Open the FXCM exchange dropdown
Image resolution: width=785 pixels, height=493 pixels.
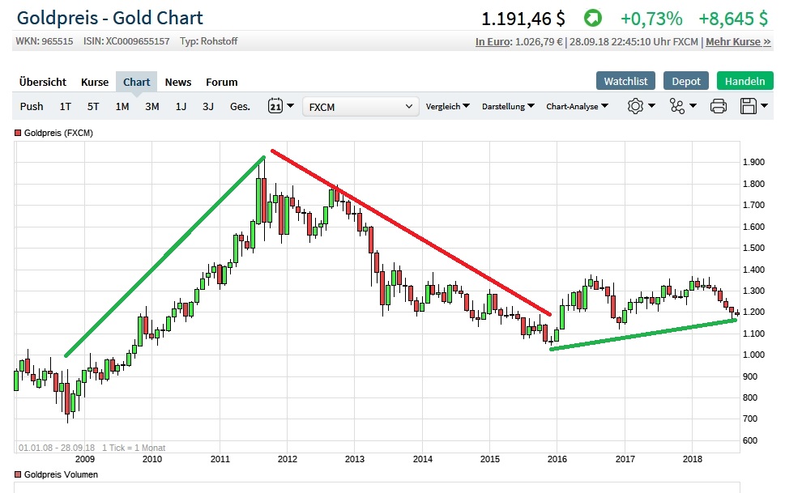click(x=361, y=106)
